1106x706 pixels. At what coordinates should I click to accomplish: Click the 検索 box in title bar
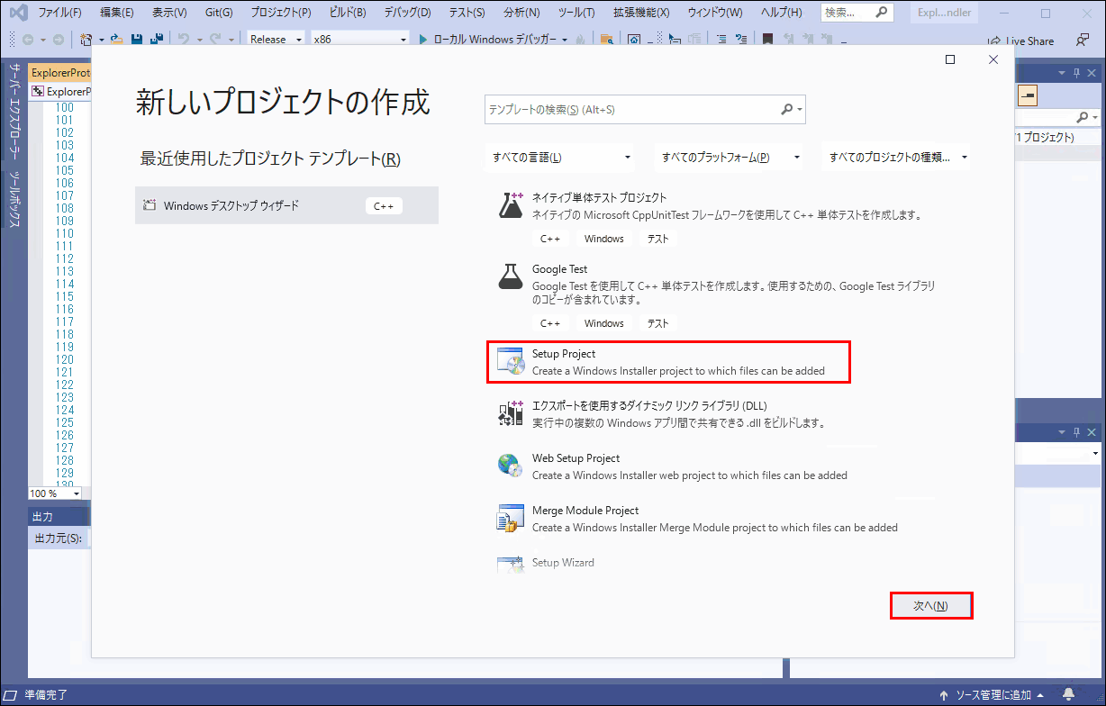click(858, 13)
